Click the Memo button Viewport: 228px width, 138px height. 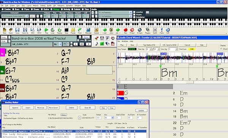[86, 37]
